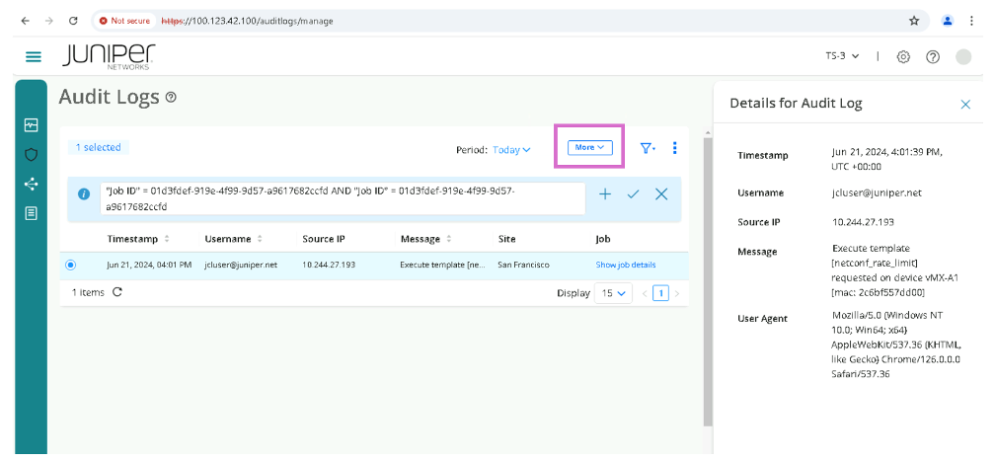
Task: Click the Execute template message cell in table
Action: tap(441, 266)
